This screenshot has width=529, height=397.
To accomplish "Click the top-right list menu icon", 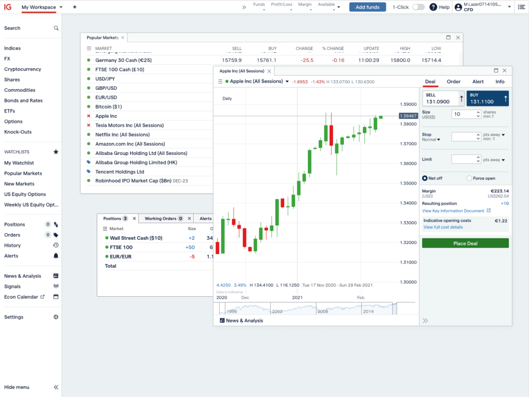I will pyautogui.click(x=521, y=7).
